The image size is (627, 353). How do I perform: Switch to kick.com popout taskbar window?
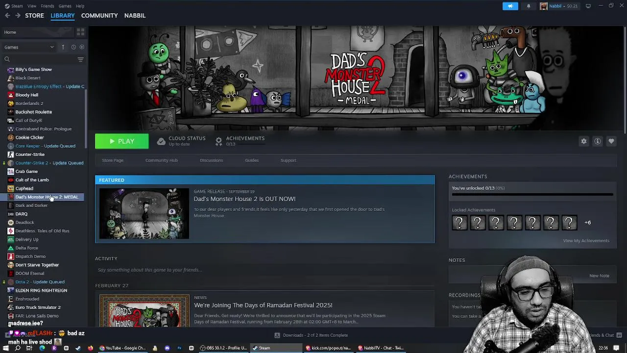click(x=328, y=348)
